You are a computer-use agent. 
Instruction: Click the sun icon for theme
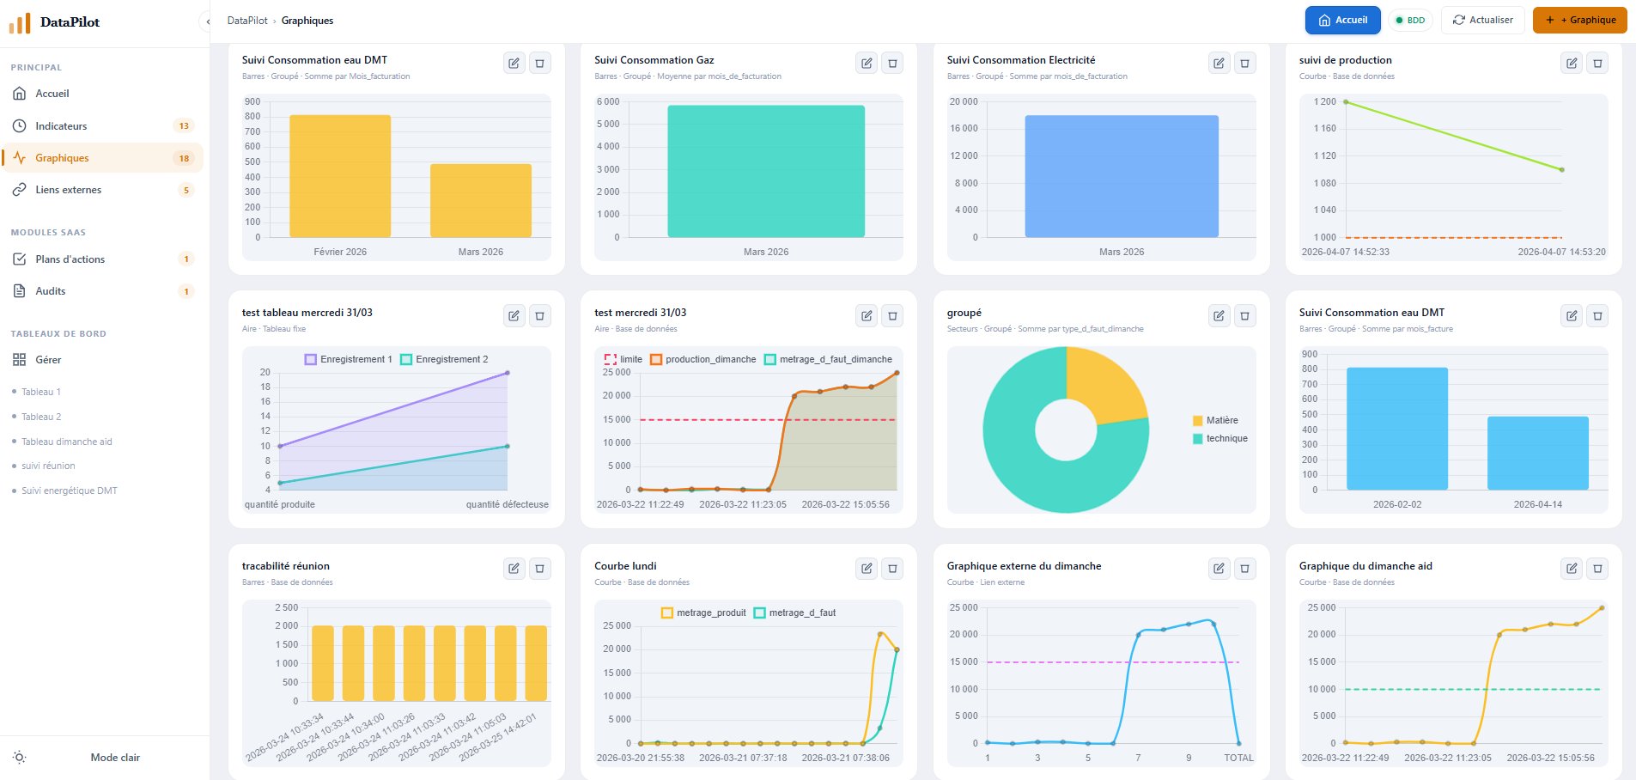point(20,757)
